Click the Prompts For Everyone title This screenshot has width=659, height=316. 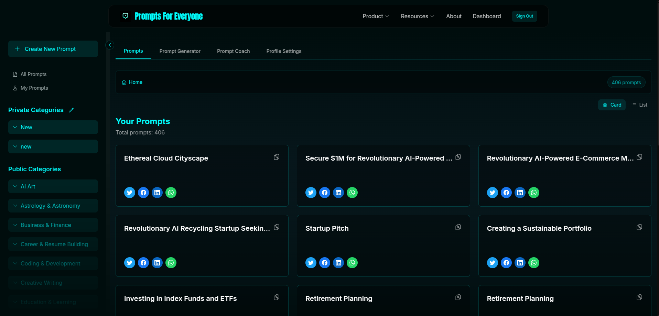(x=169, y=16)
